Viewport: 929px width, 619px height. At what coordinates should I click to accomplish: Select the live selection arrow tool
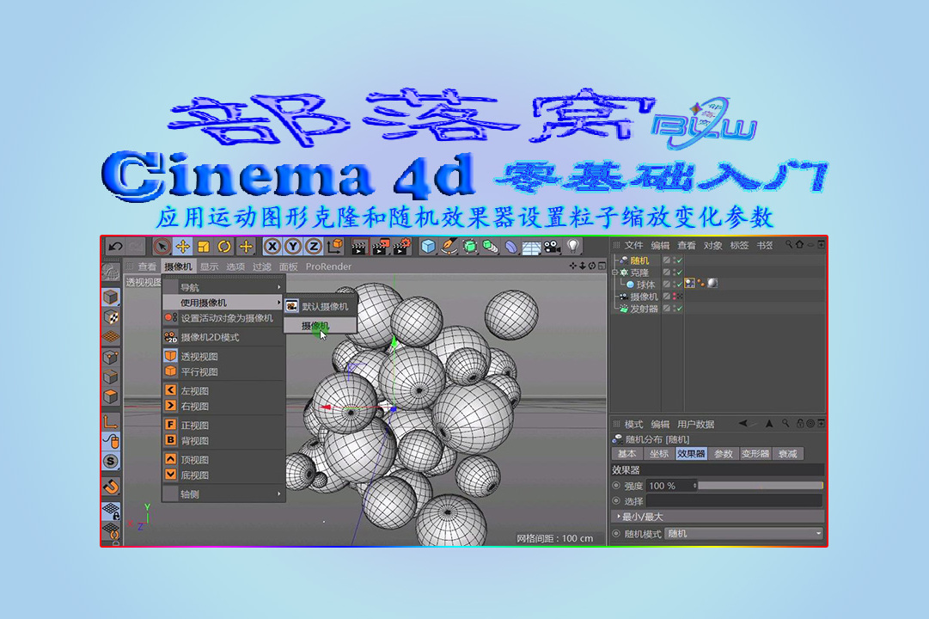(x=162, y=246)
